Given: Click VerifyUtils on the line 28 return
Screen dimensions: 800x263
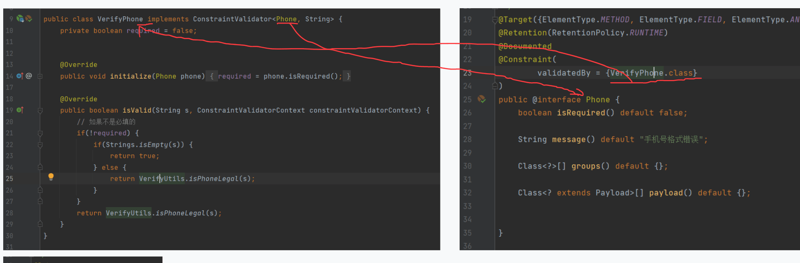Looking at the screenshot, I should tap(129, 213).
